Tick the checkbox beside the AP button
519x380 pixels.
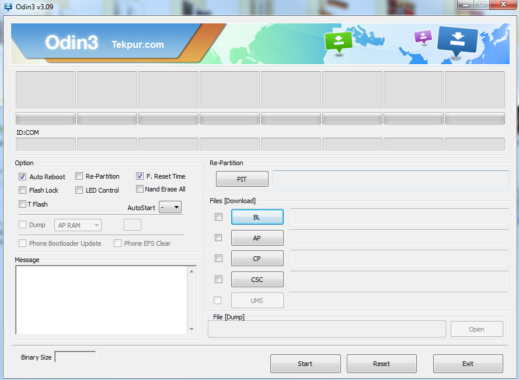pyautogui.click(x=218, y=238)
